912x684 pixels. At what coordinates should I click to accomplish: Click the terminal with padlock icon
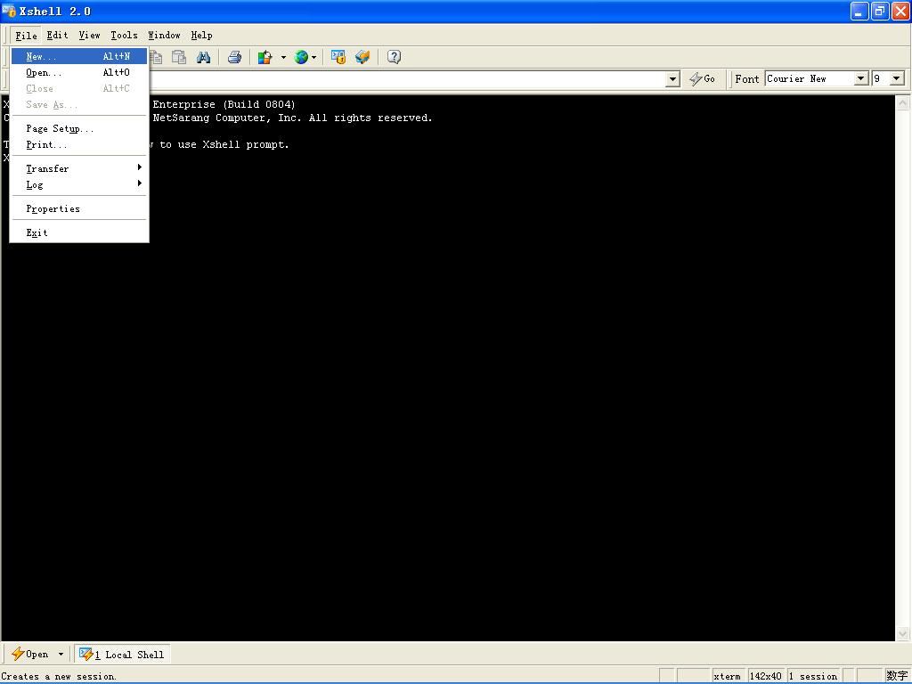(x=338, y=57)
